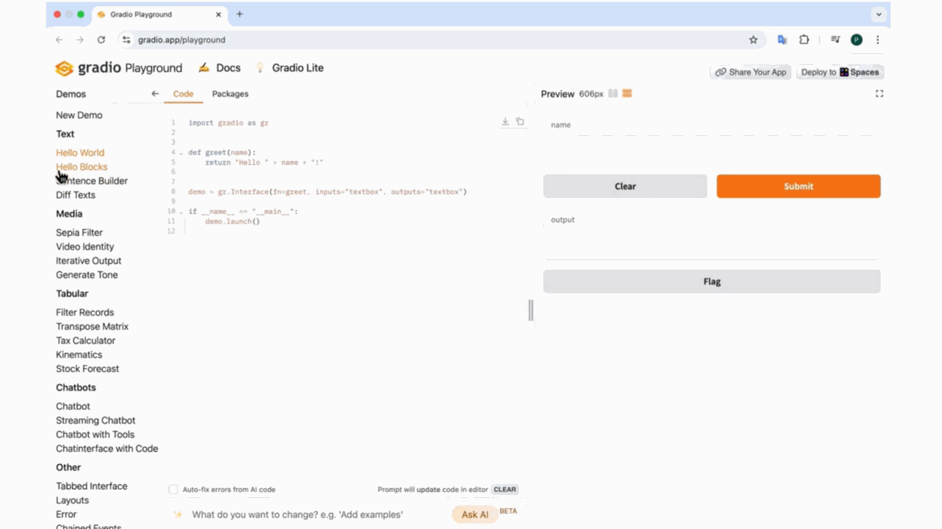This screenshot has width=942, height=529.
Task: Open the Stock Forecast demo
Action: (x=87, y=369)
